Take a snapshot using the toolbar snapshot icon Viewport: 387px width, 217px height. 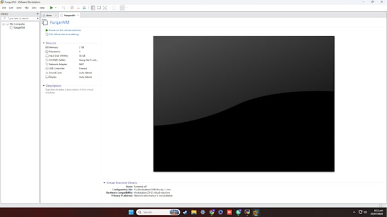pos(72,8)
